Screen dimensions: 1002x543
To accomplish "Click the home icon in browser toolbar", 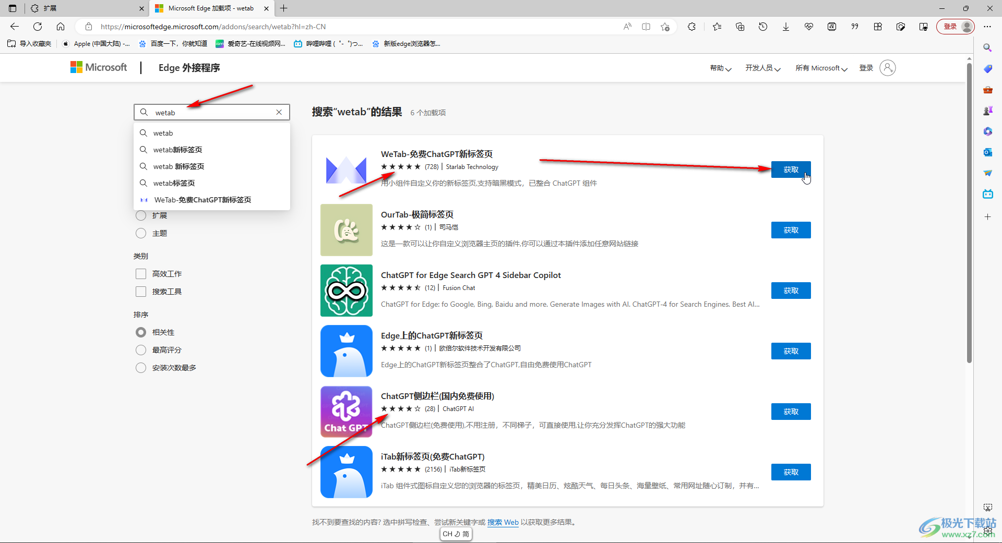I will pyautogui.click(x=61, y=27).
